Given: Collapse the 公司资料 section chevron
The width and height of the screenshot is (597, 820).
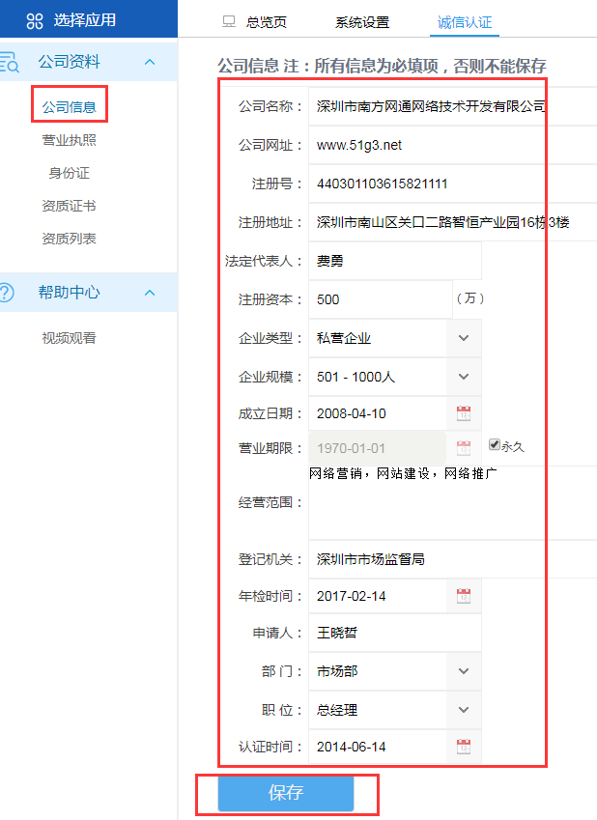Looking at the screenshot, I should pos(150,62).
